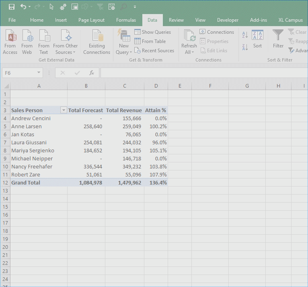Screen dimensions: 308x287
Task: Open Existing Connections
Action: (x=97, y=42)
